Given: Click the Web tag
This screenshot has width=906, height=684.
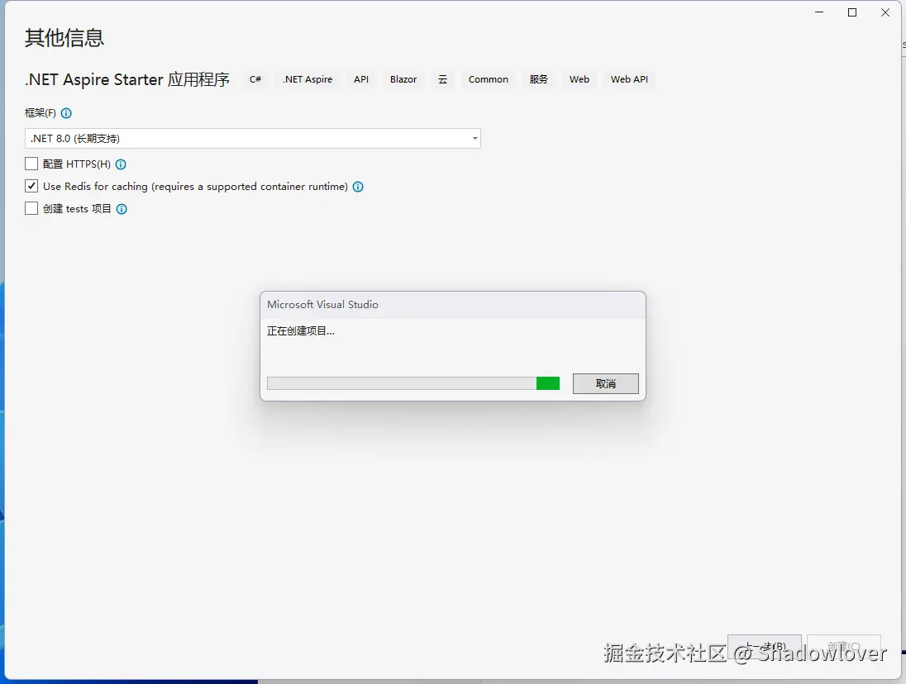Looking at the screenshot, I should click(x=579, y=79).
